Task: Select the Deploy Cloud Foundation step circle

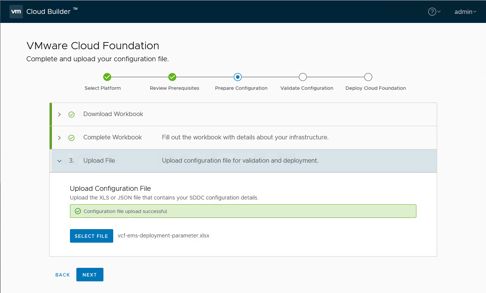Action: tap(368, 77)
